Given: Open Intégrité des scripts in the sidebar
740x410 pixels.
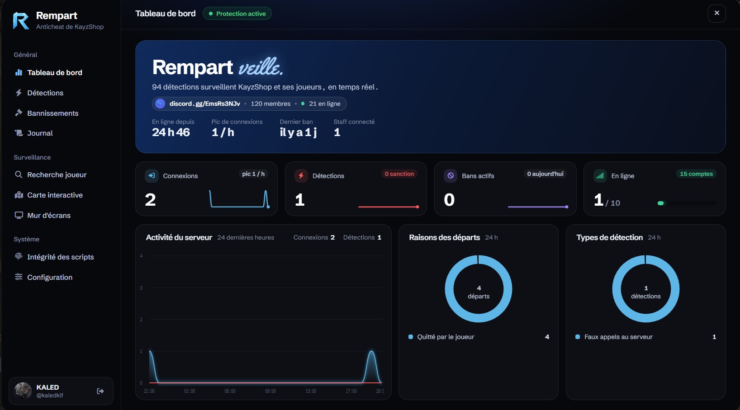Looking at the screenshot, I should point(61,257).
